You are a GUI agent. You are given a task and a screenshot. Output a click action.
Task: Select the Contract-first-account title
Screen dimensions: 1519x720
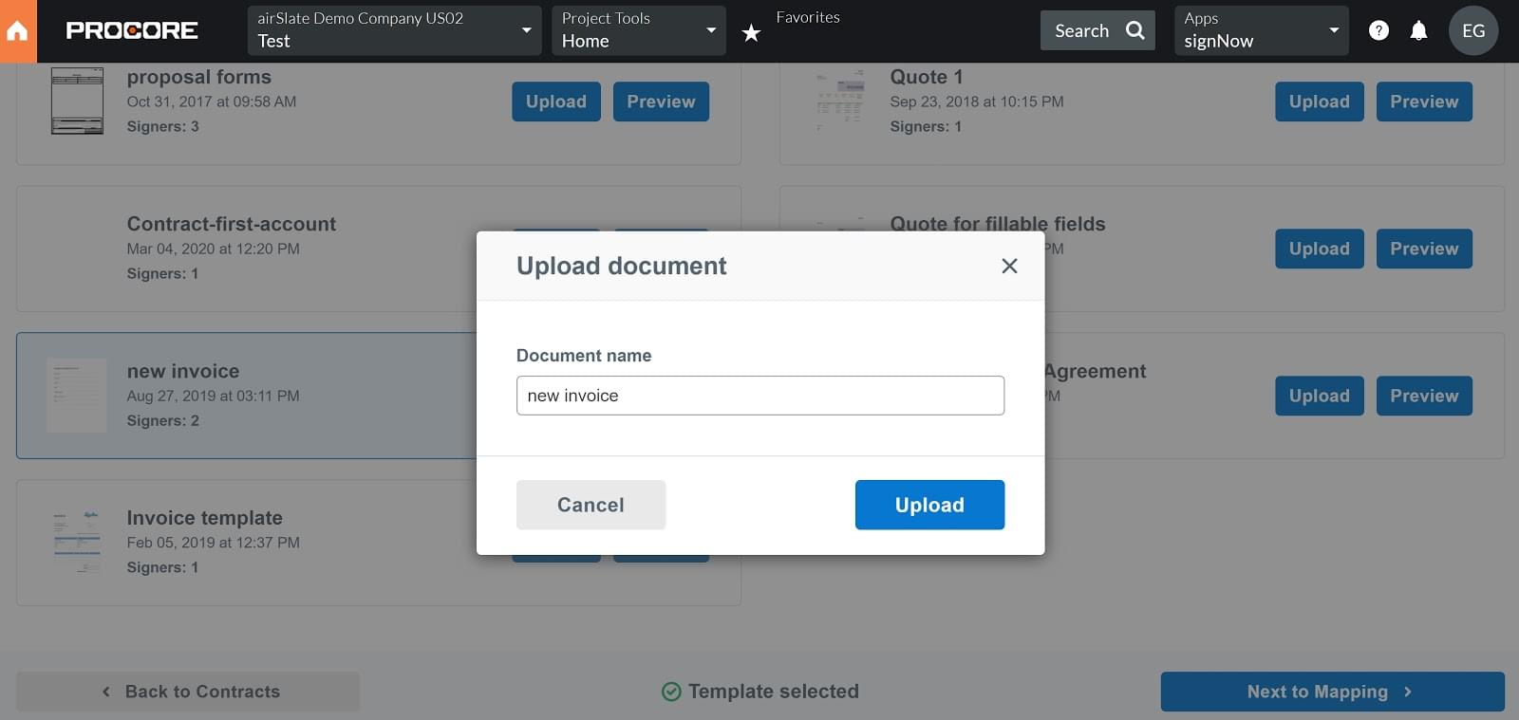(x=232, y=224)
